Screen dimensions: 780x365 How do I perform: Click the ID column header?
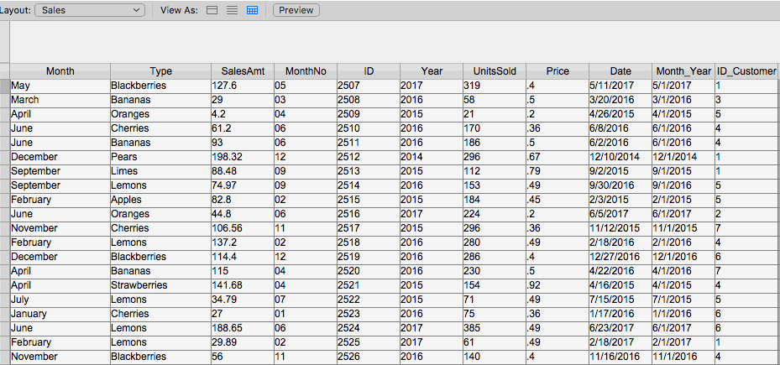pyautogui.click(x=369, y=71)
